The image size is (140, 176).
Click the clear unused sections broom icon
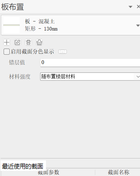point(39,42)
